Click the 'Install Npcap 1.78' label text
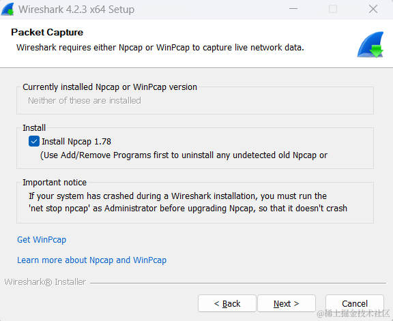The height and width of the screenshot is (321, 393). click(x=76, y=142)
